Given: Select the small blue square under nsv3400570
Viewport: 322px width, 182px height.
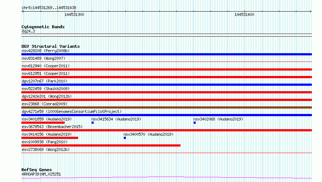Looking at the screenshot, I should [x=125, y=138].
